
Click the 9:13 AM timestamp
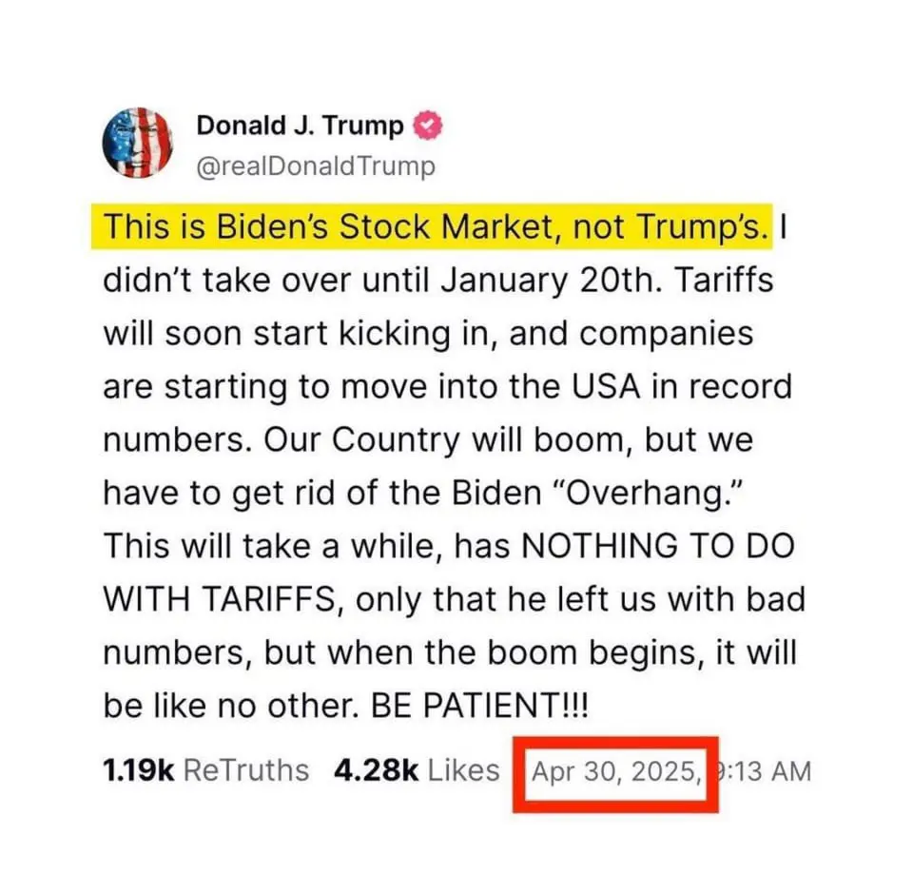[763, 771]
